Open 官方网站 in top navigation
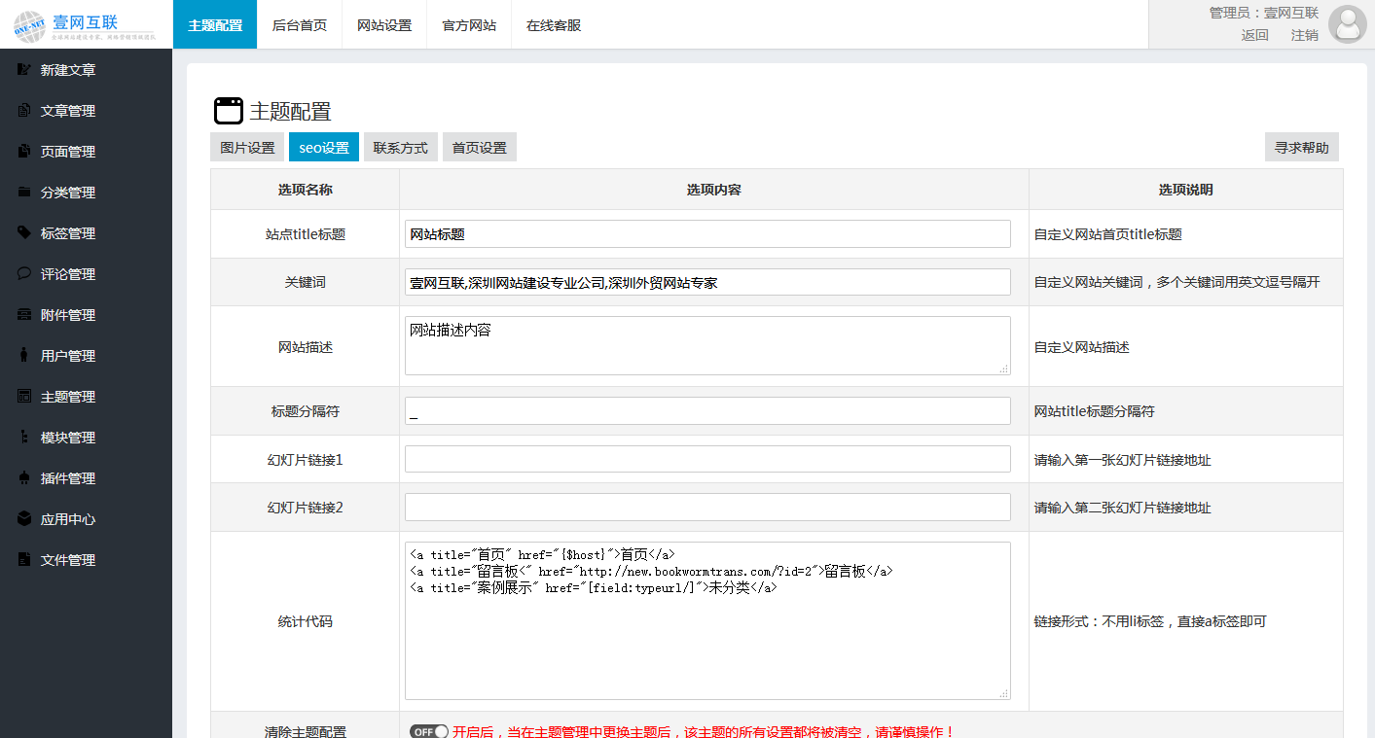The width and height of the screenshot is (1375, 738). tap(469, 25)
